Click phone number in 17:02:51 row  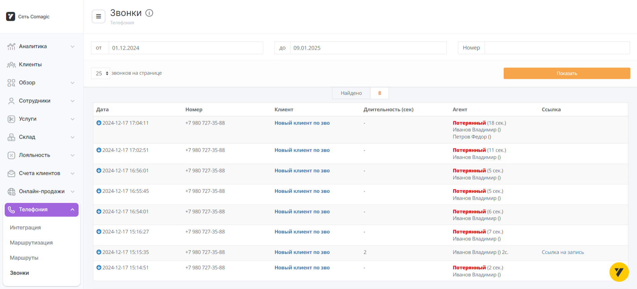point(205,150)
